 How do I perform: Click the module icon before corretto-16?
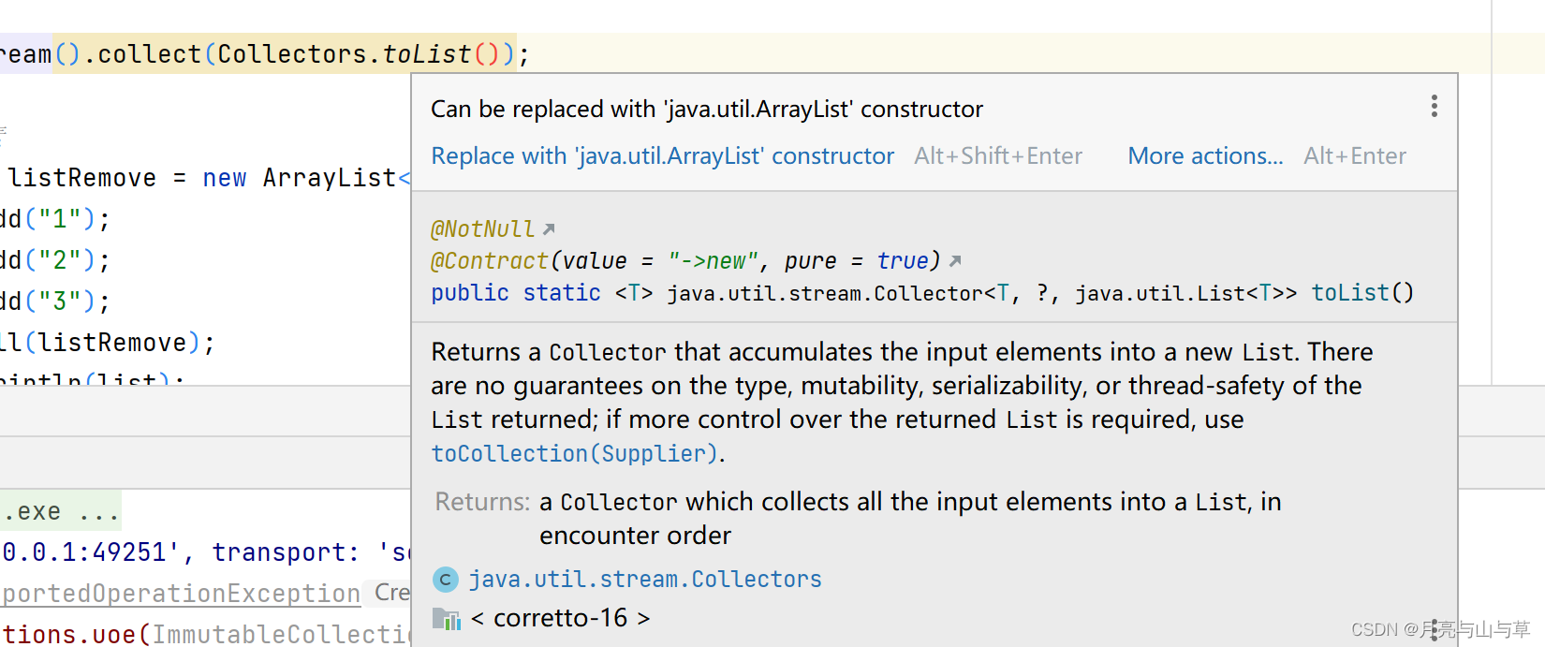coord(447,617)
